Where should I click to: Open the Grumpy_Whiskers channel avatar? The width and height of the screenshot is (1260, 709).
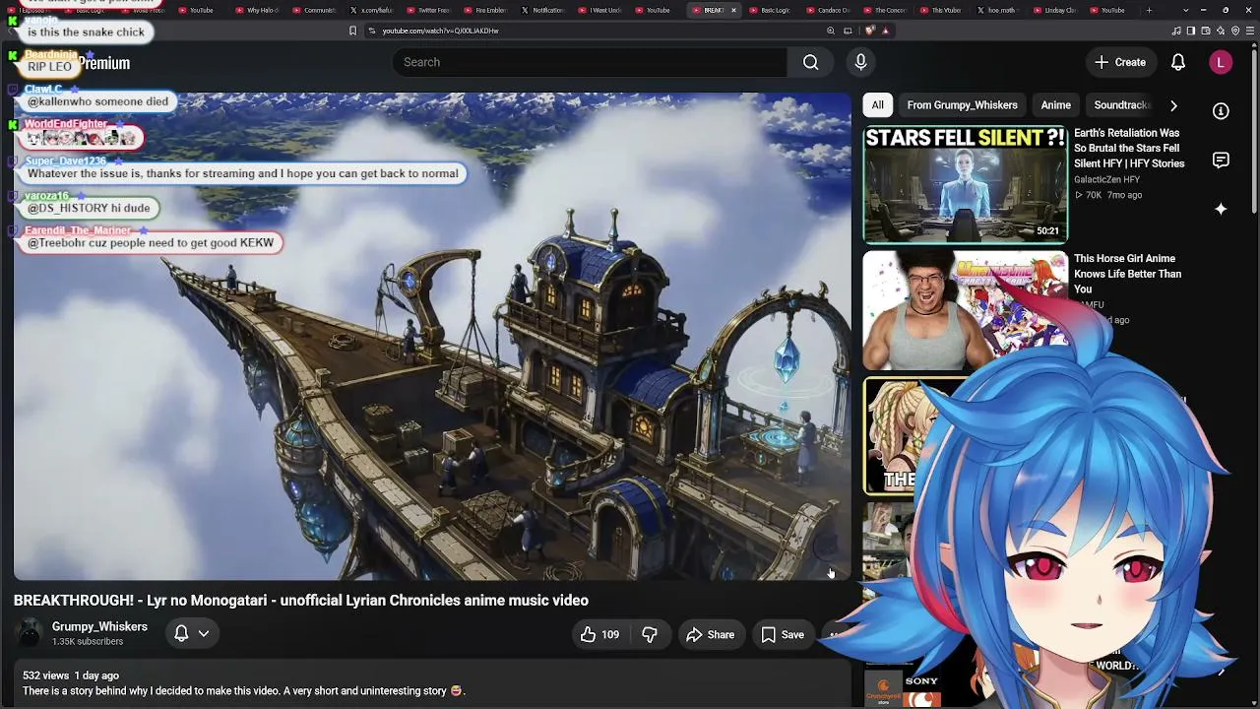(31, 633)
